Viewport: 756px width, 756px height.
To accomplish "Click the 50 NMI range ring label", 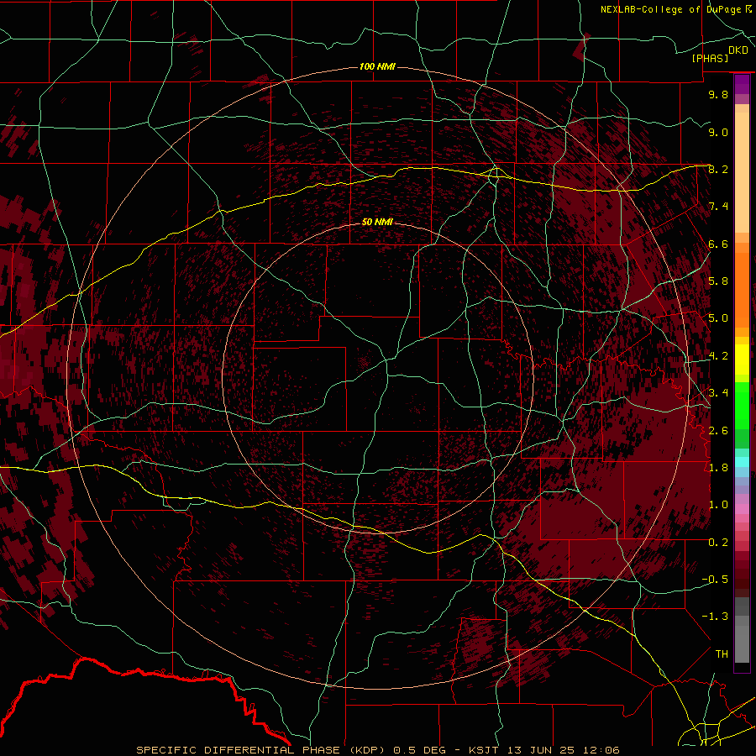I will [377, 222].
